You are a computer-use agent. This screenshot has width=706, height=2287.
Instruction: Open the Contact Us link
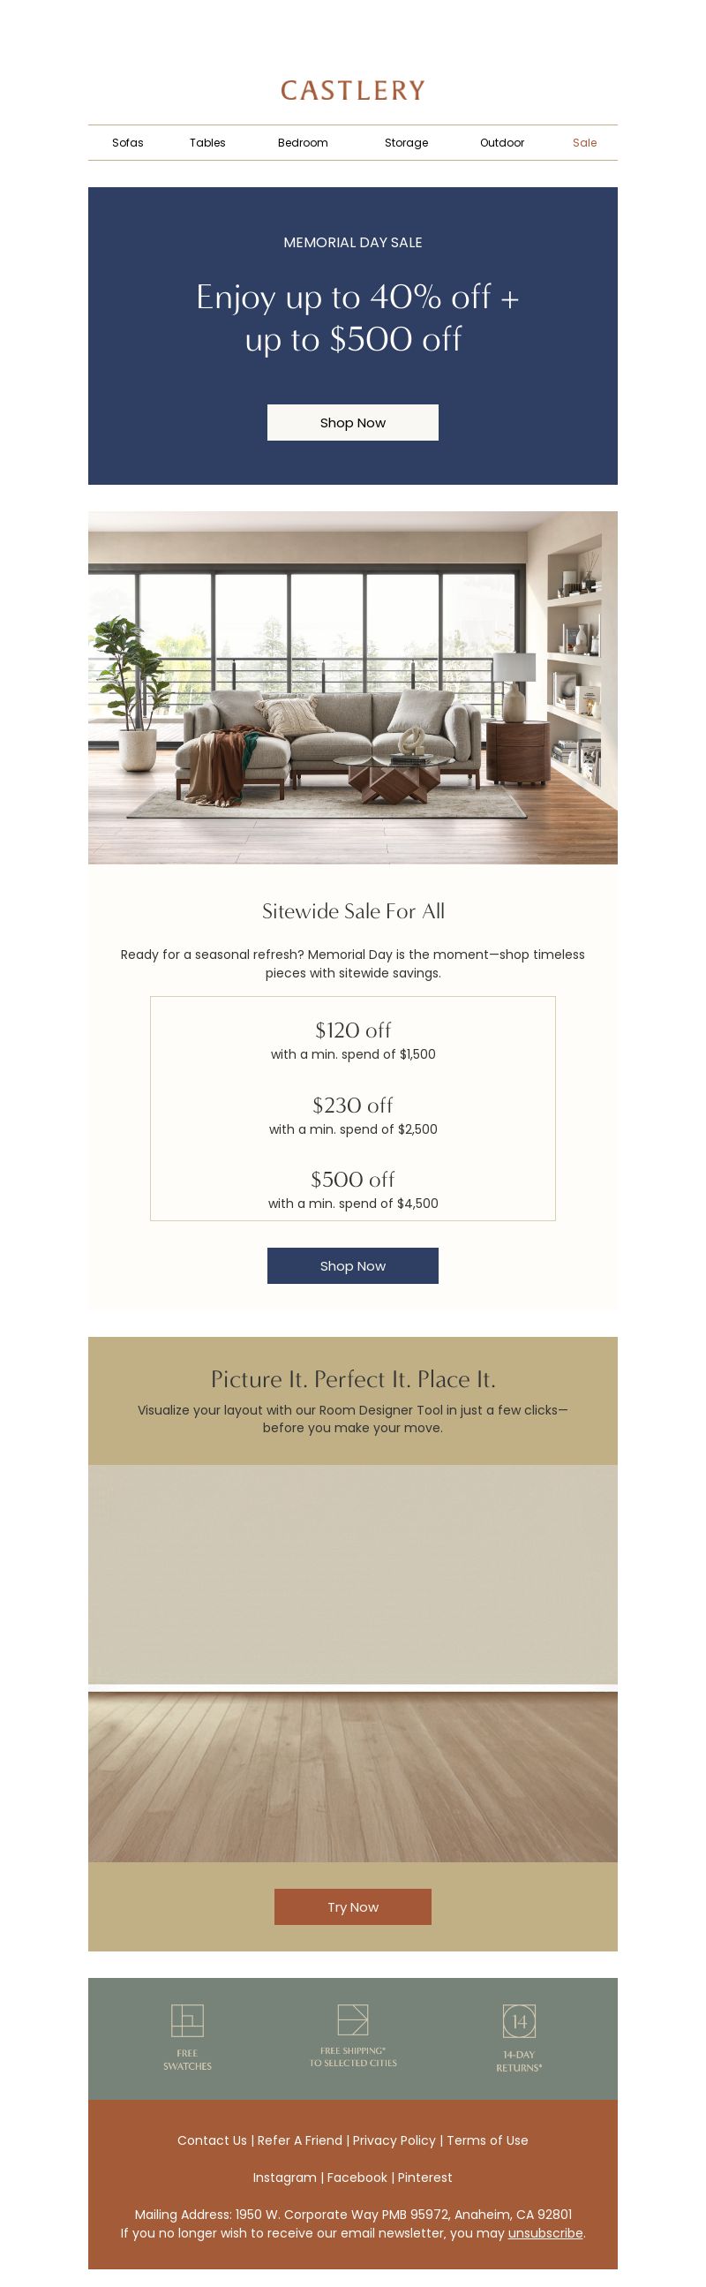click(x=212, y=2140)
